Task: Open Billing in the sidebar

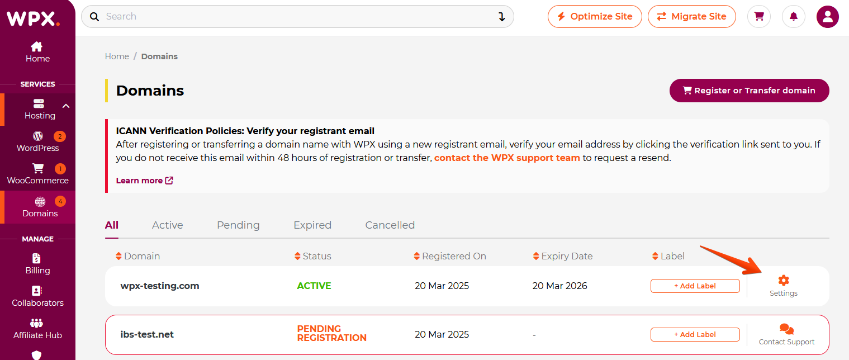Action: (x=37, y=264)
